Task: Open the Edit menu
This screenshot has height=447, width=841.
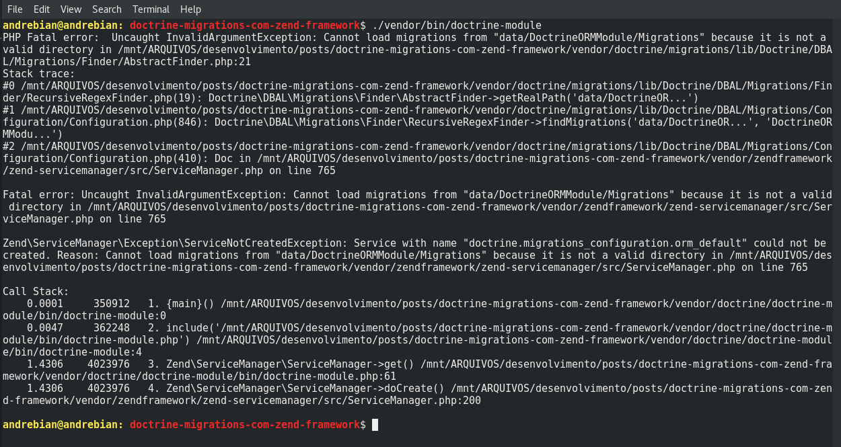Action: 42,9
